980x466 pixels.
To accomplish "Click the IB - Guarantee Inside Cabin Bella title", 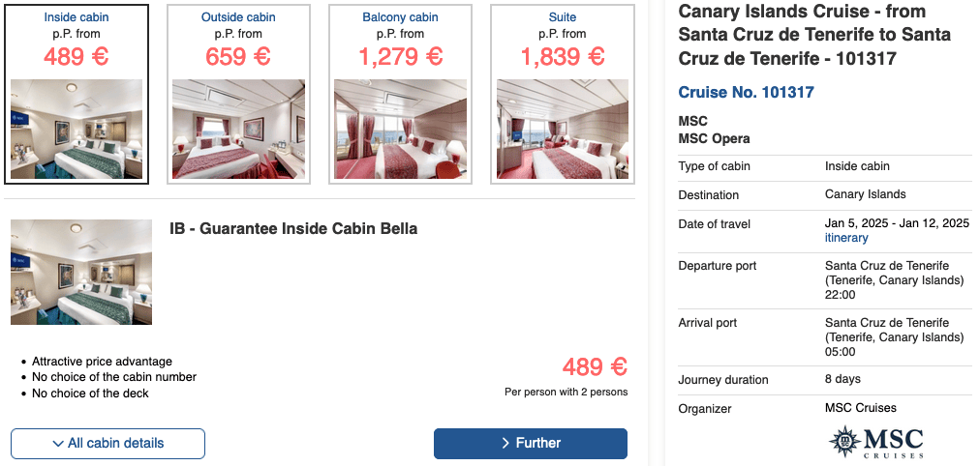I will click(293, 229).
